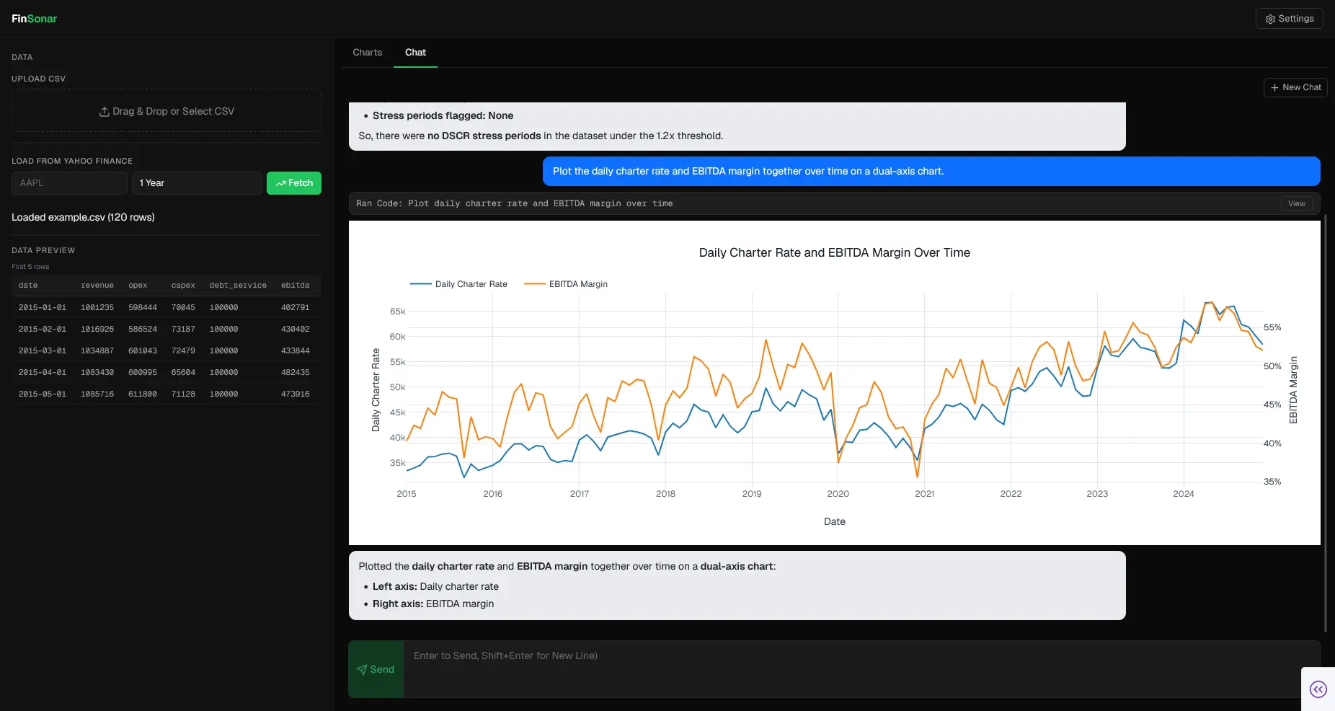This screenshot has width=1335, height=711.
Task: Select the 'debt_service' column header
Action: pos(238,286)
